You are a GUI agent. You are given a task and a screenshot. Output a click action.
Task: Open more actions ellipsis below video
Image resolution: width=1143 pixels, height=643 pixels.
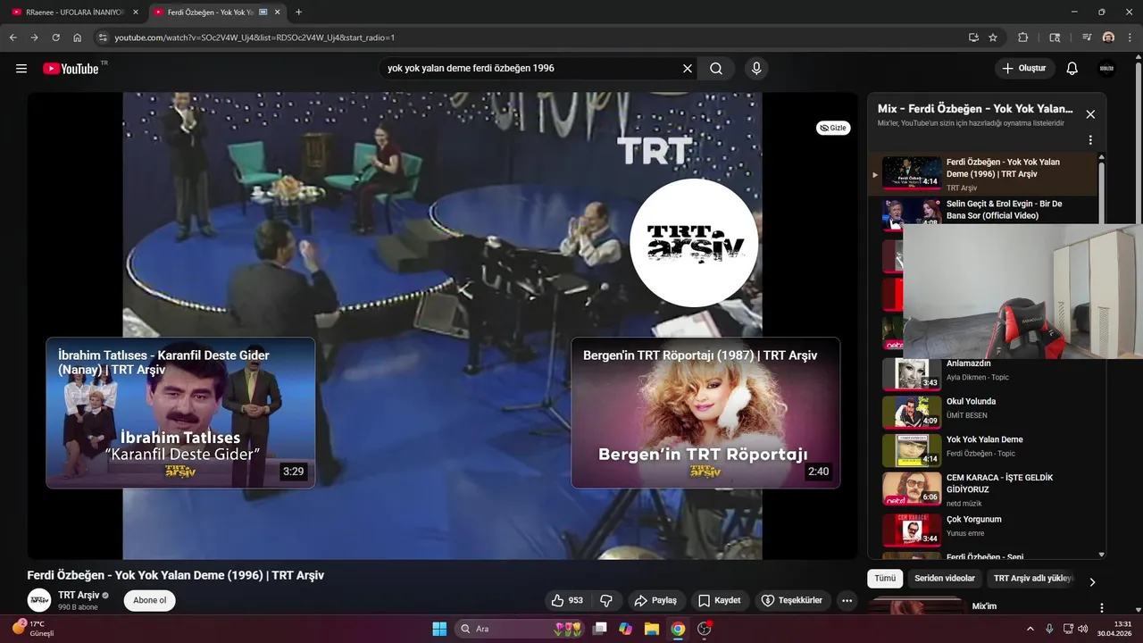[x=847, y=600]
